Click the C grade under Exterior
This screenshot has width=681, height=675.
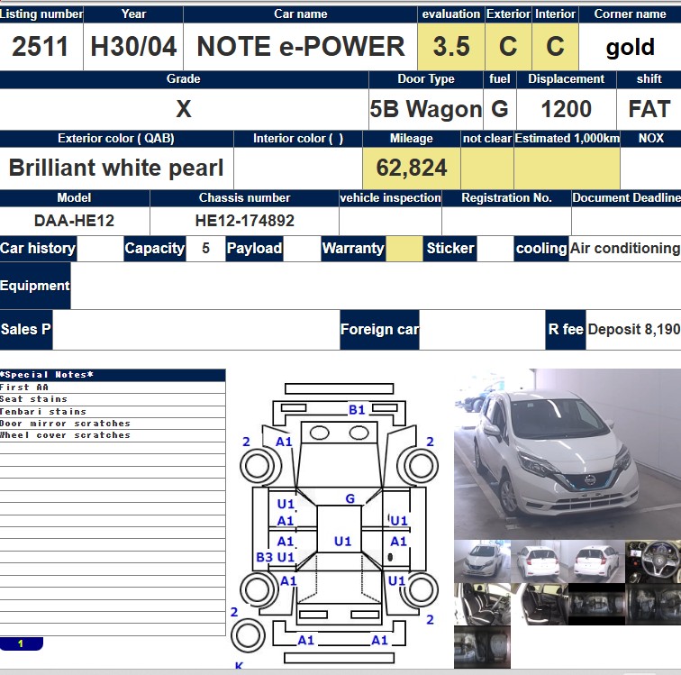click(508, 47)
